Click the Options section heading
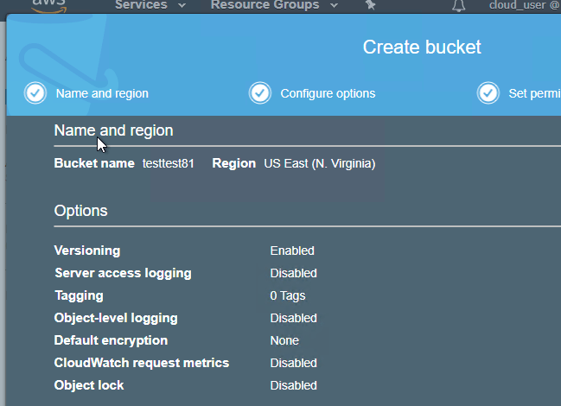 tap(80, 211)
